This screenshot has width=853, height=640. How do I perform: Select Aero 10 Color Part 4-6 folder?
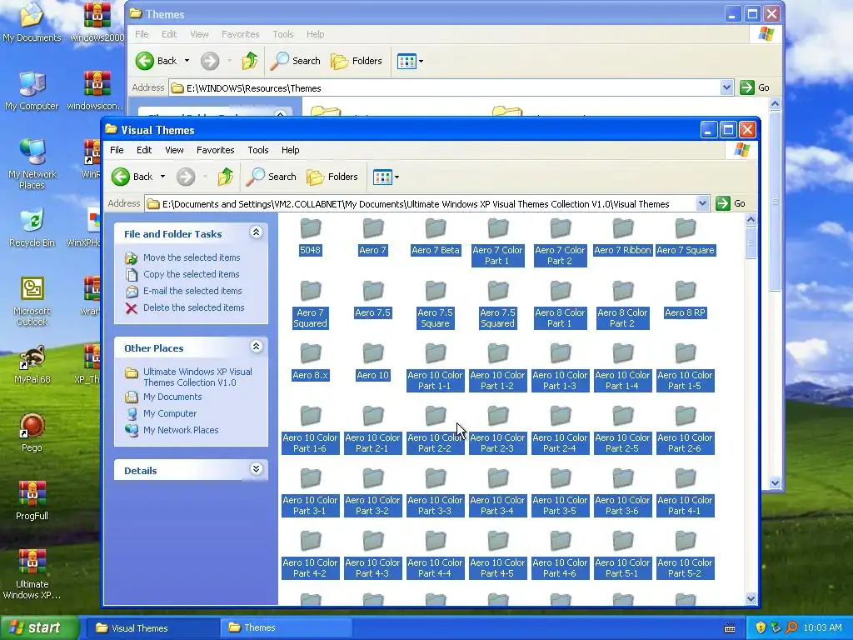tap(560, 555)
